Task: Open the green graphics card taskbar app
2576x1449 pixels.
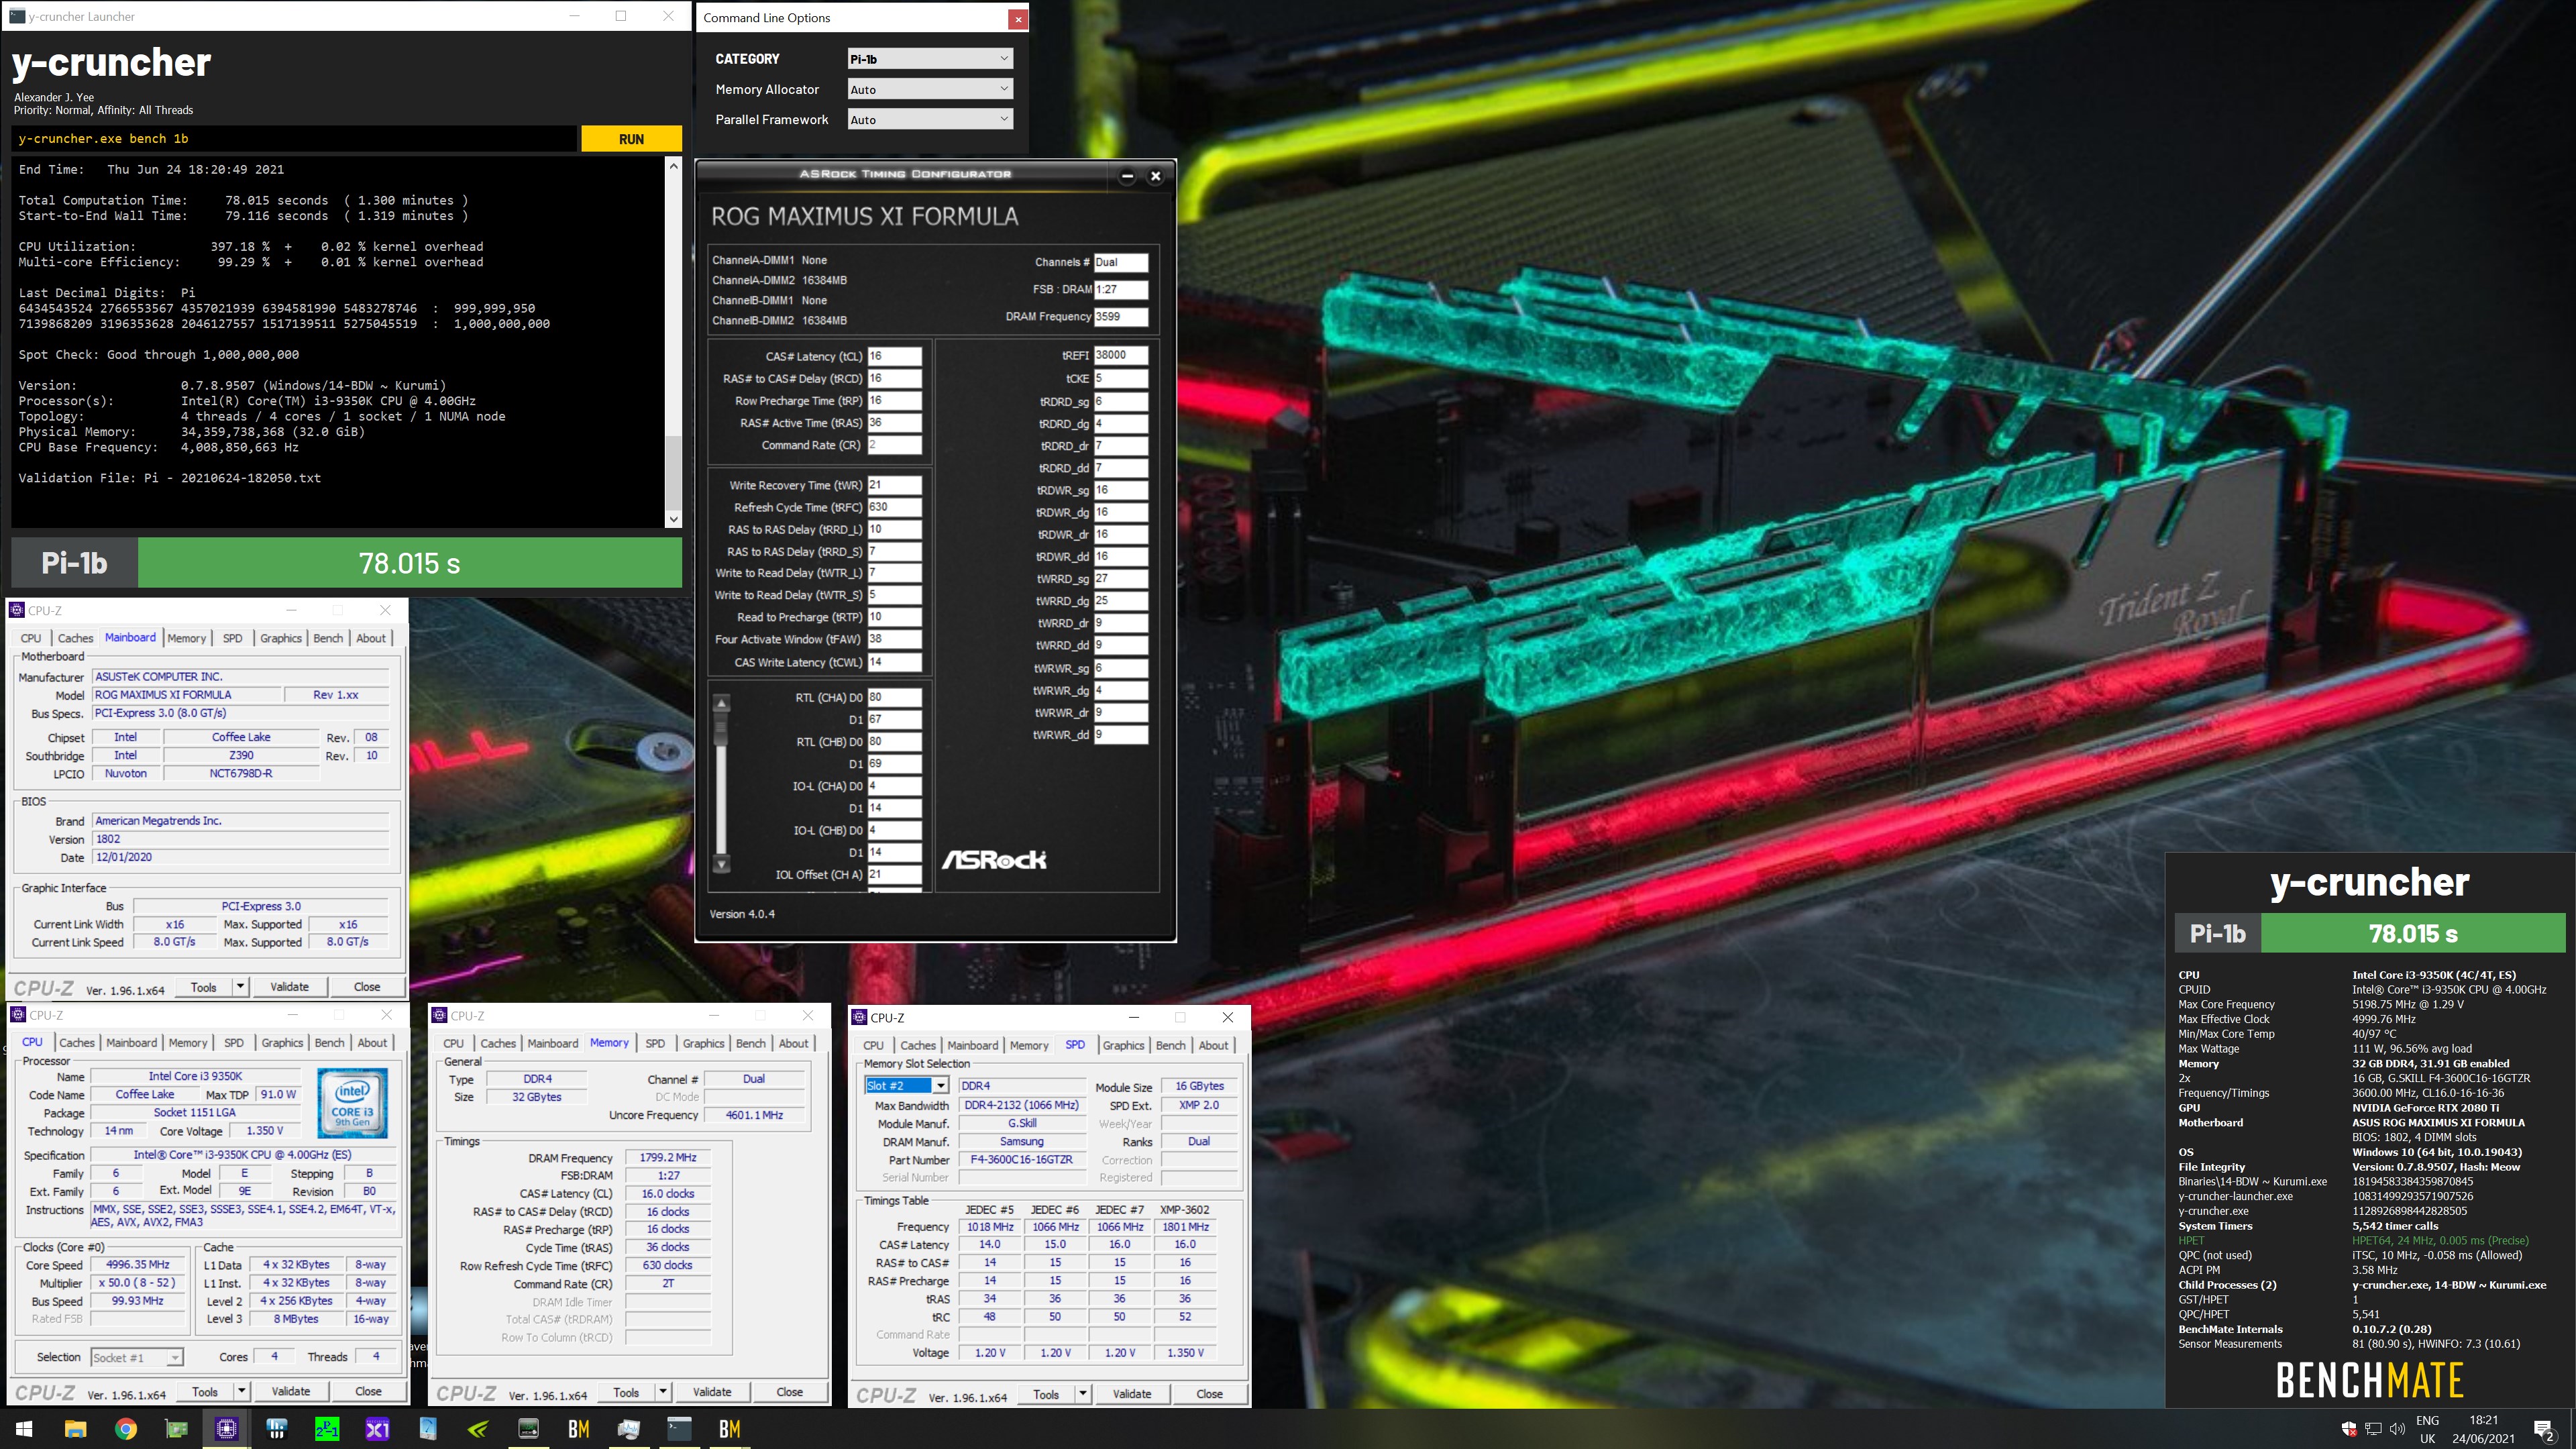Action: click(x=176, y=1429)
